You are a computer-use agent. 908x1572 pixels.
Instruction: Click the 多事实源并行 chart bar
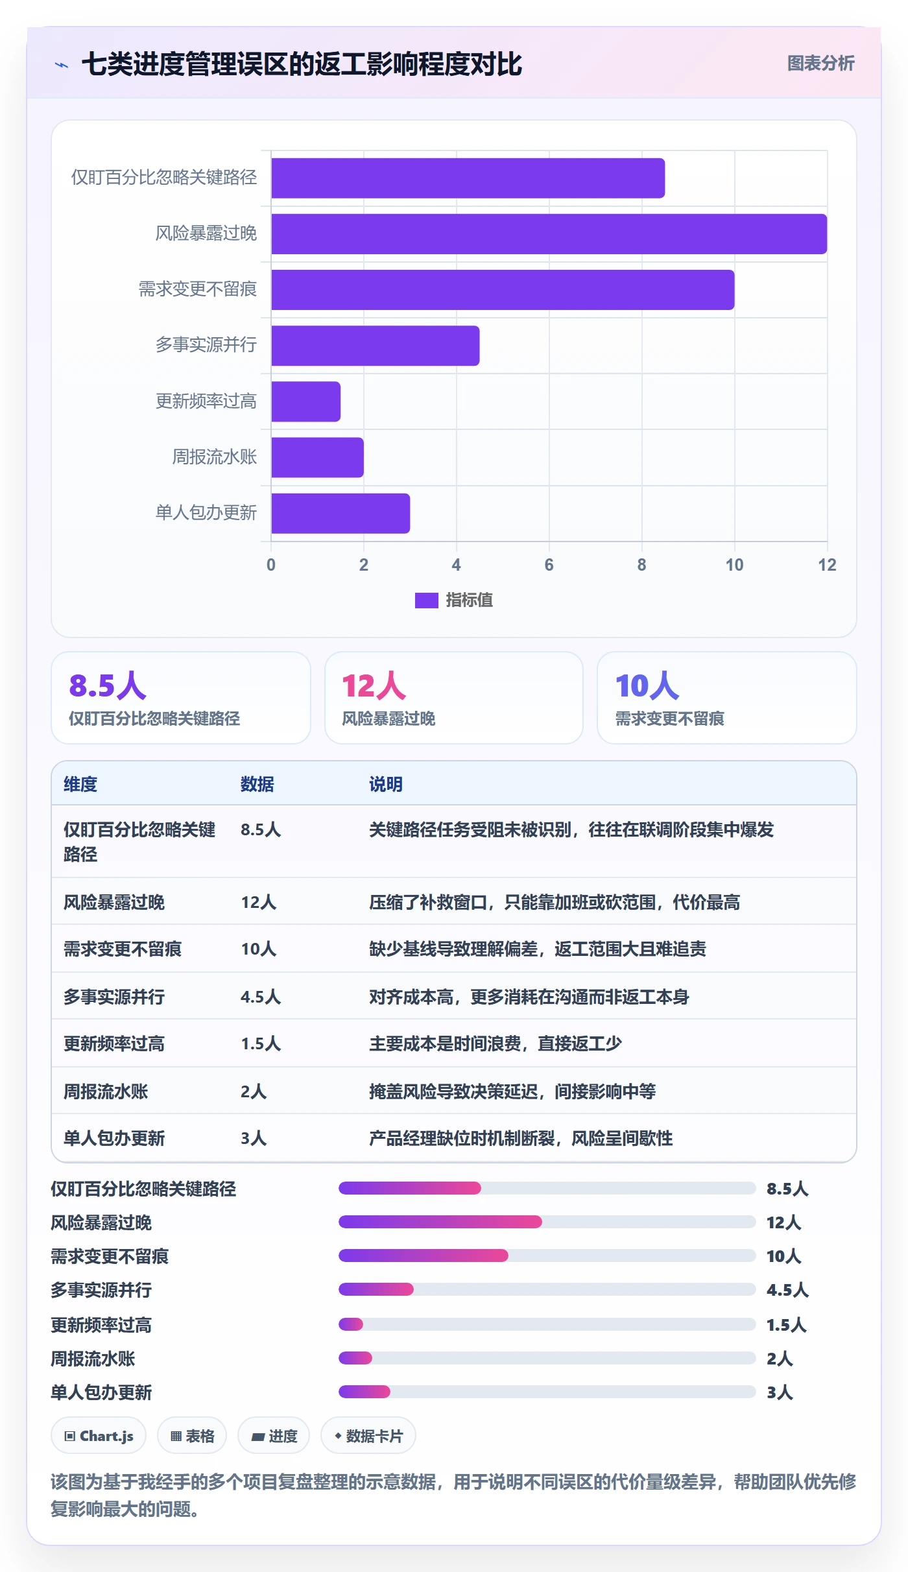(x=375, y=346)
